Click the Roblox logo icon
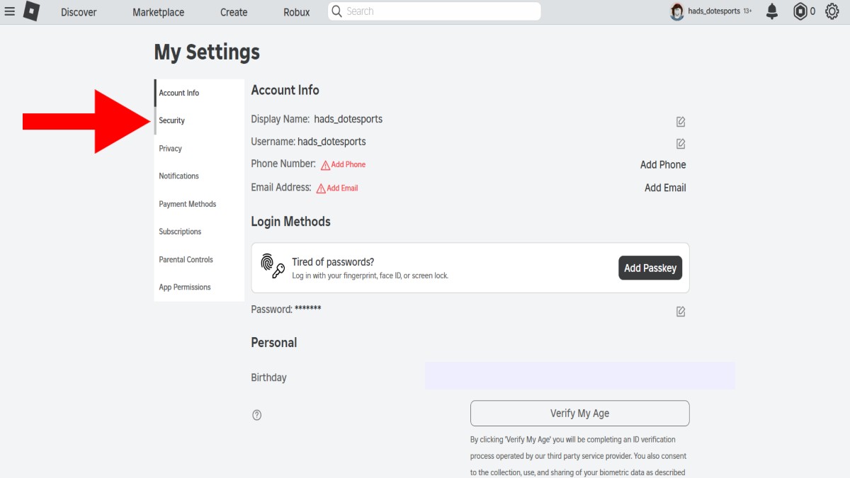850x478 pixels. [31, 11]
